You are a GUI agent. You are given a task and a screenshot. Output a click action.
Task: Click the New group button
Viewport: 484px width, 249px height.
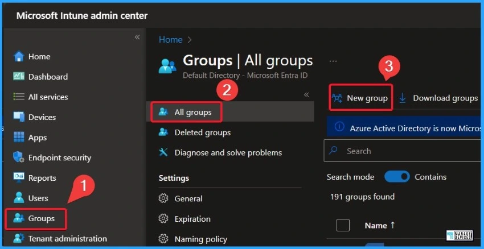pyautogui.click(x=360, y=98)
